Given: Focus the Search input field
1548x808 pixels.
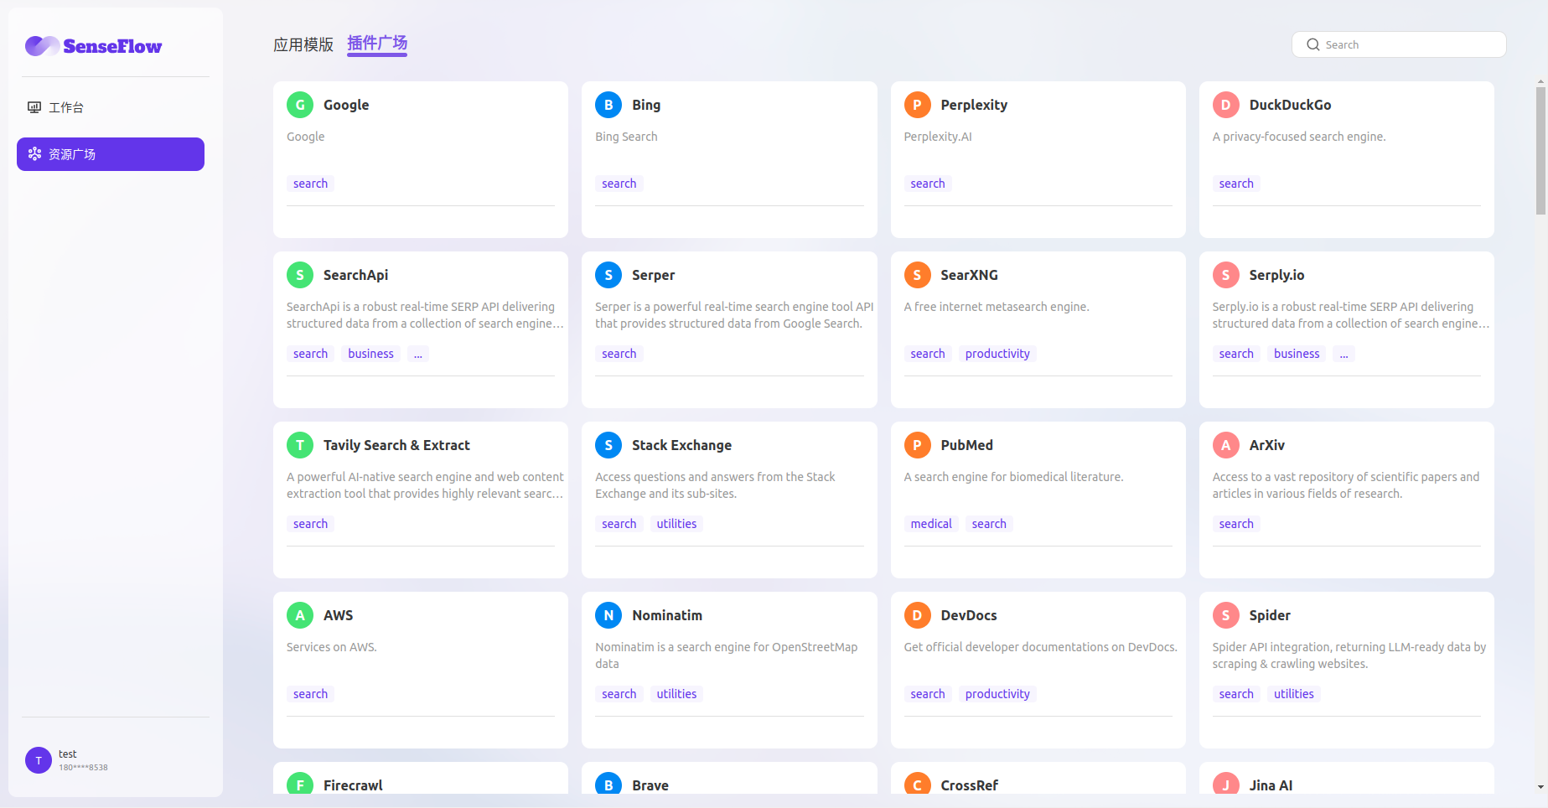Looking at the screenshot, I should pyautogui.click(x=1399, y=44).
